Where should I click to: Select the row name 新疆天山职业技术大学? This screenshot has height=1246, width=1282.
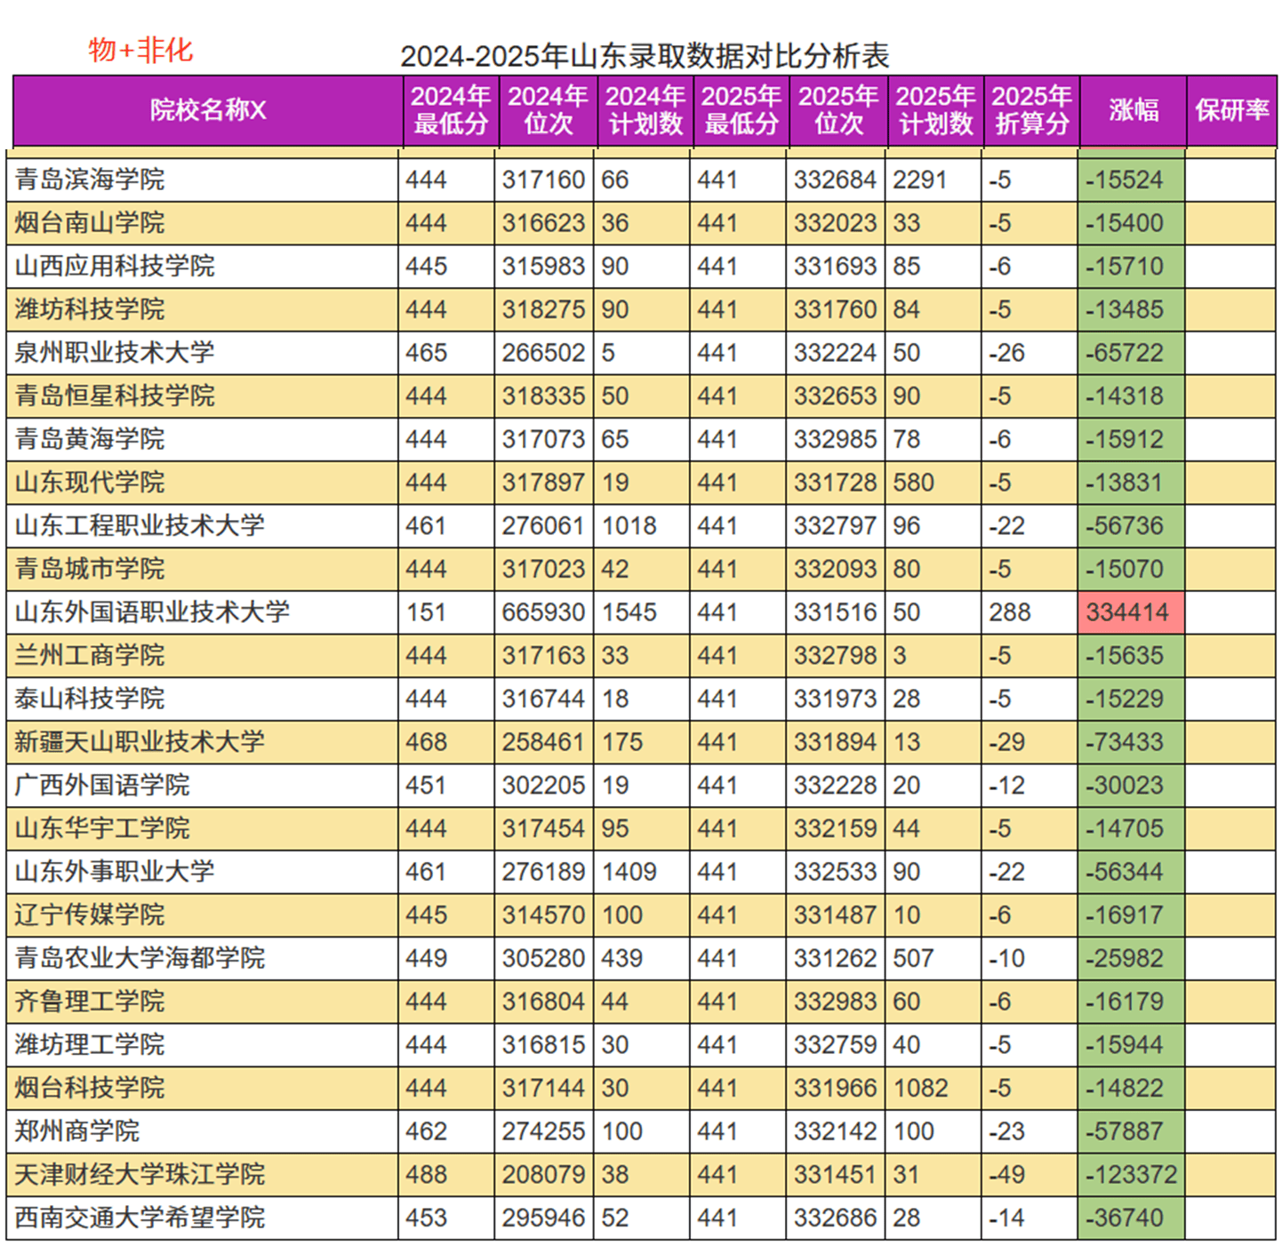click(140, 742)
